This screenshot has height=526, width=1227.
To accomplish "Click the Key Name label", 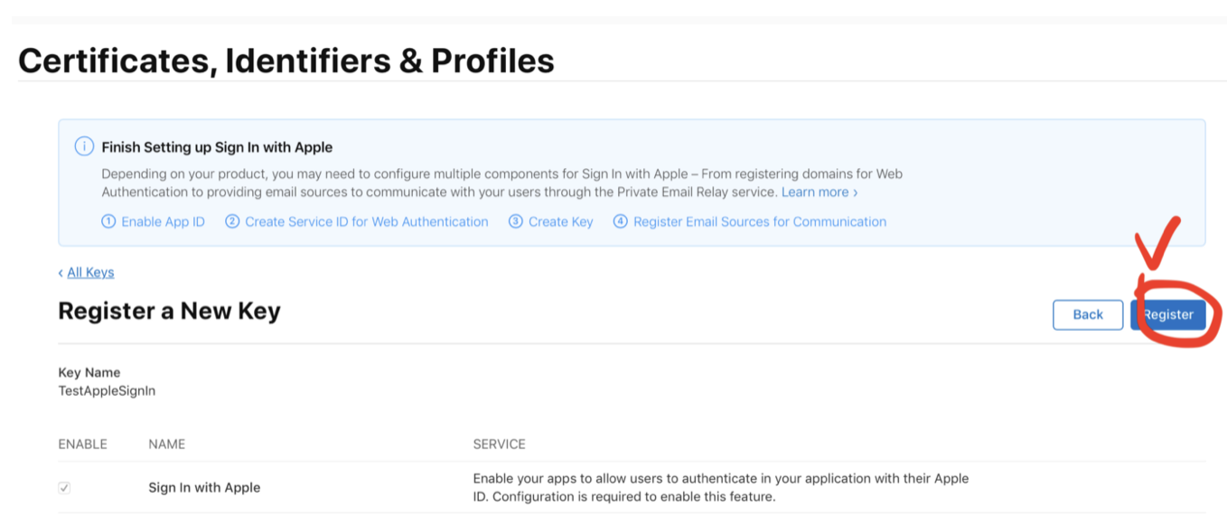I will [89, 372].
